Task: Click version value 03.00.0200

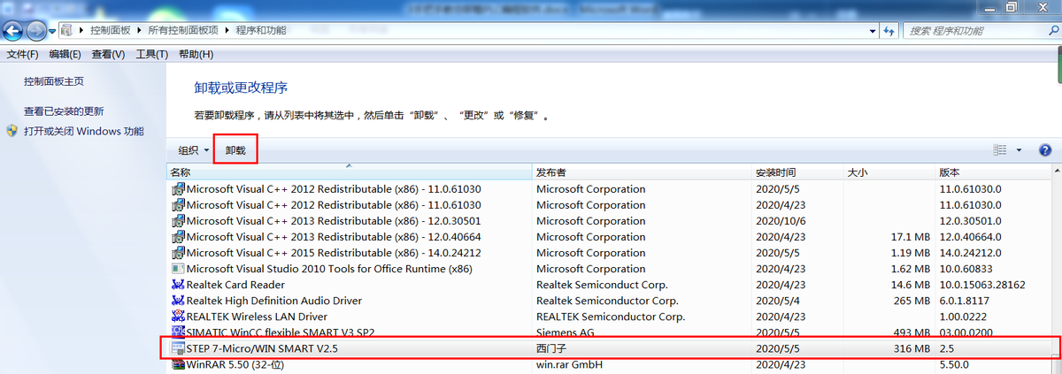Action: pos(968,332)
